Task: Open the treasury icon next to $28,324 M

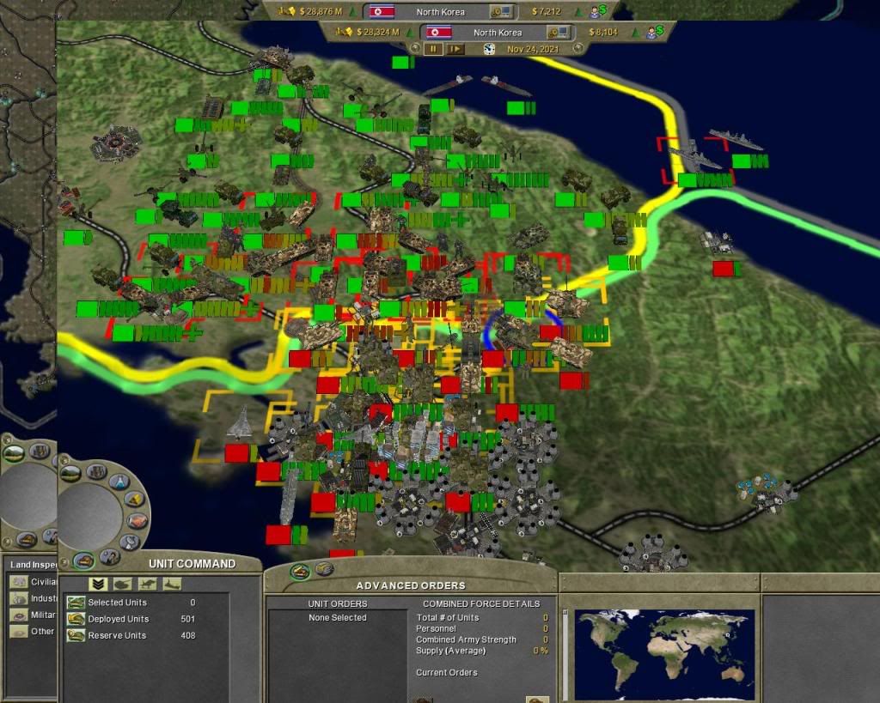Action: click(x=345, y=32)
